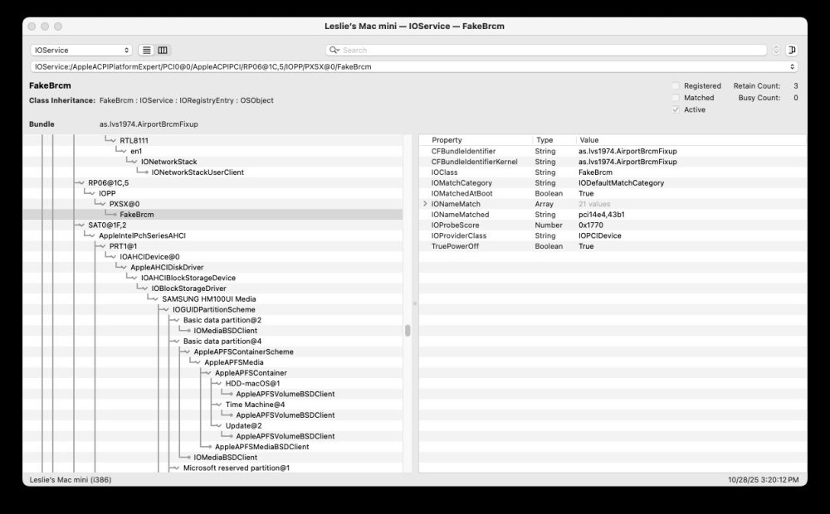
Task: Select the CFBundleIdentifier property row
Action: coord(613,151)
